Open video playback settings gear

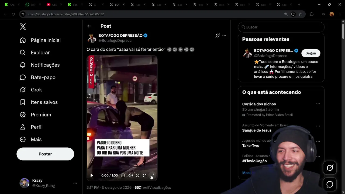point(137,175)
